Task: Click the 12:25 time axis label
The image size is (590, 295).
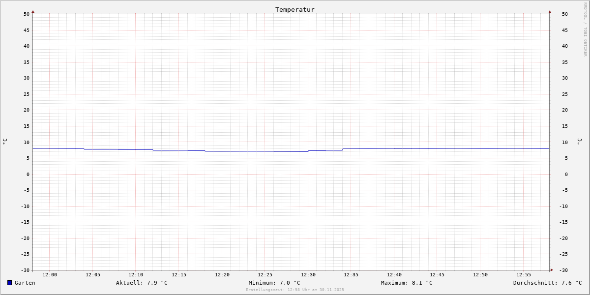Action: pos(265,275)
